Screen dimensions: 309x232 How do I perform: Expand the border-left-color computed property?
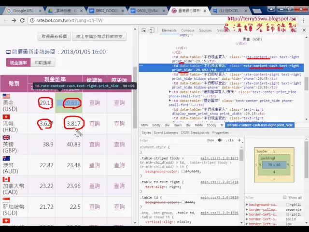[247, 214]
